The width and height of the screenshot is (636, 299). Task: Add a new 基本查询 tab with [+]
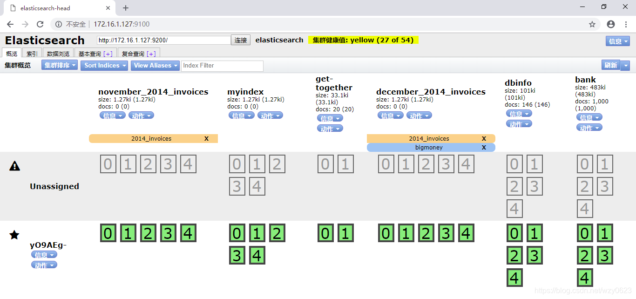pyautogui.click(x=108, y=54)
